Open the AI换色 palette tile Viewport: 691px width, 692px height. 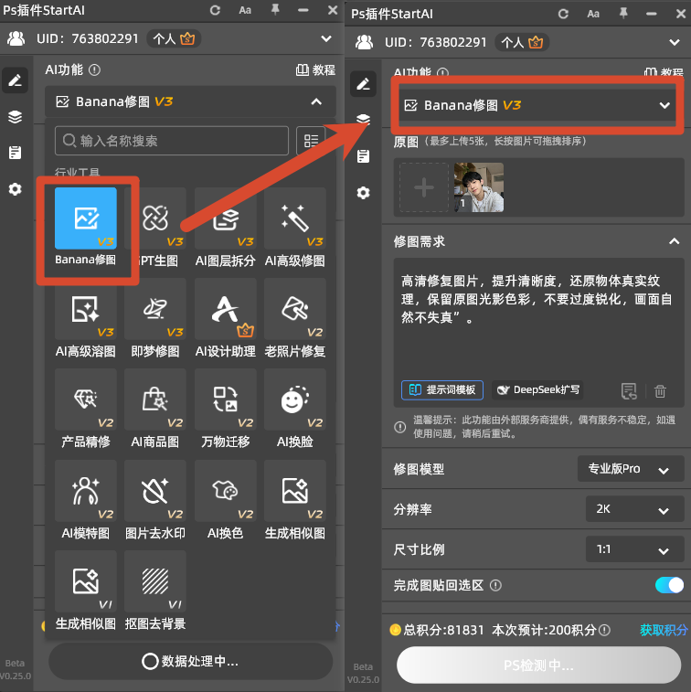coord(226,491)
